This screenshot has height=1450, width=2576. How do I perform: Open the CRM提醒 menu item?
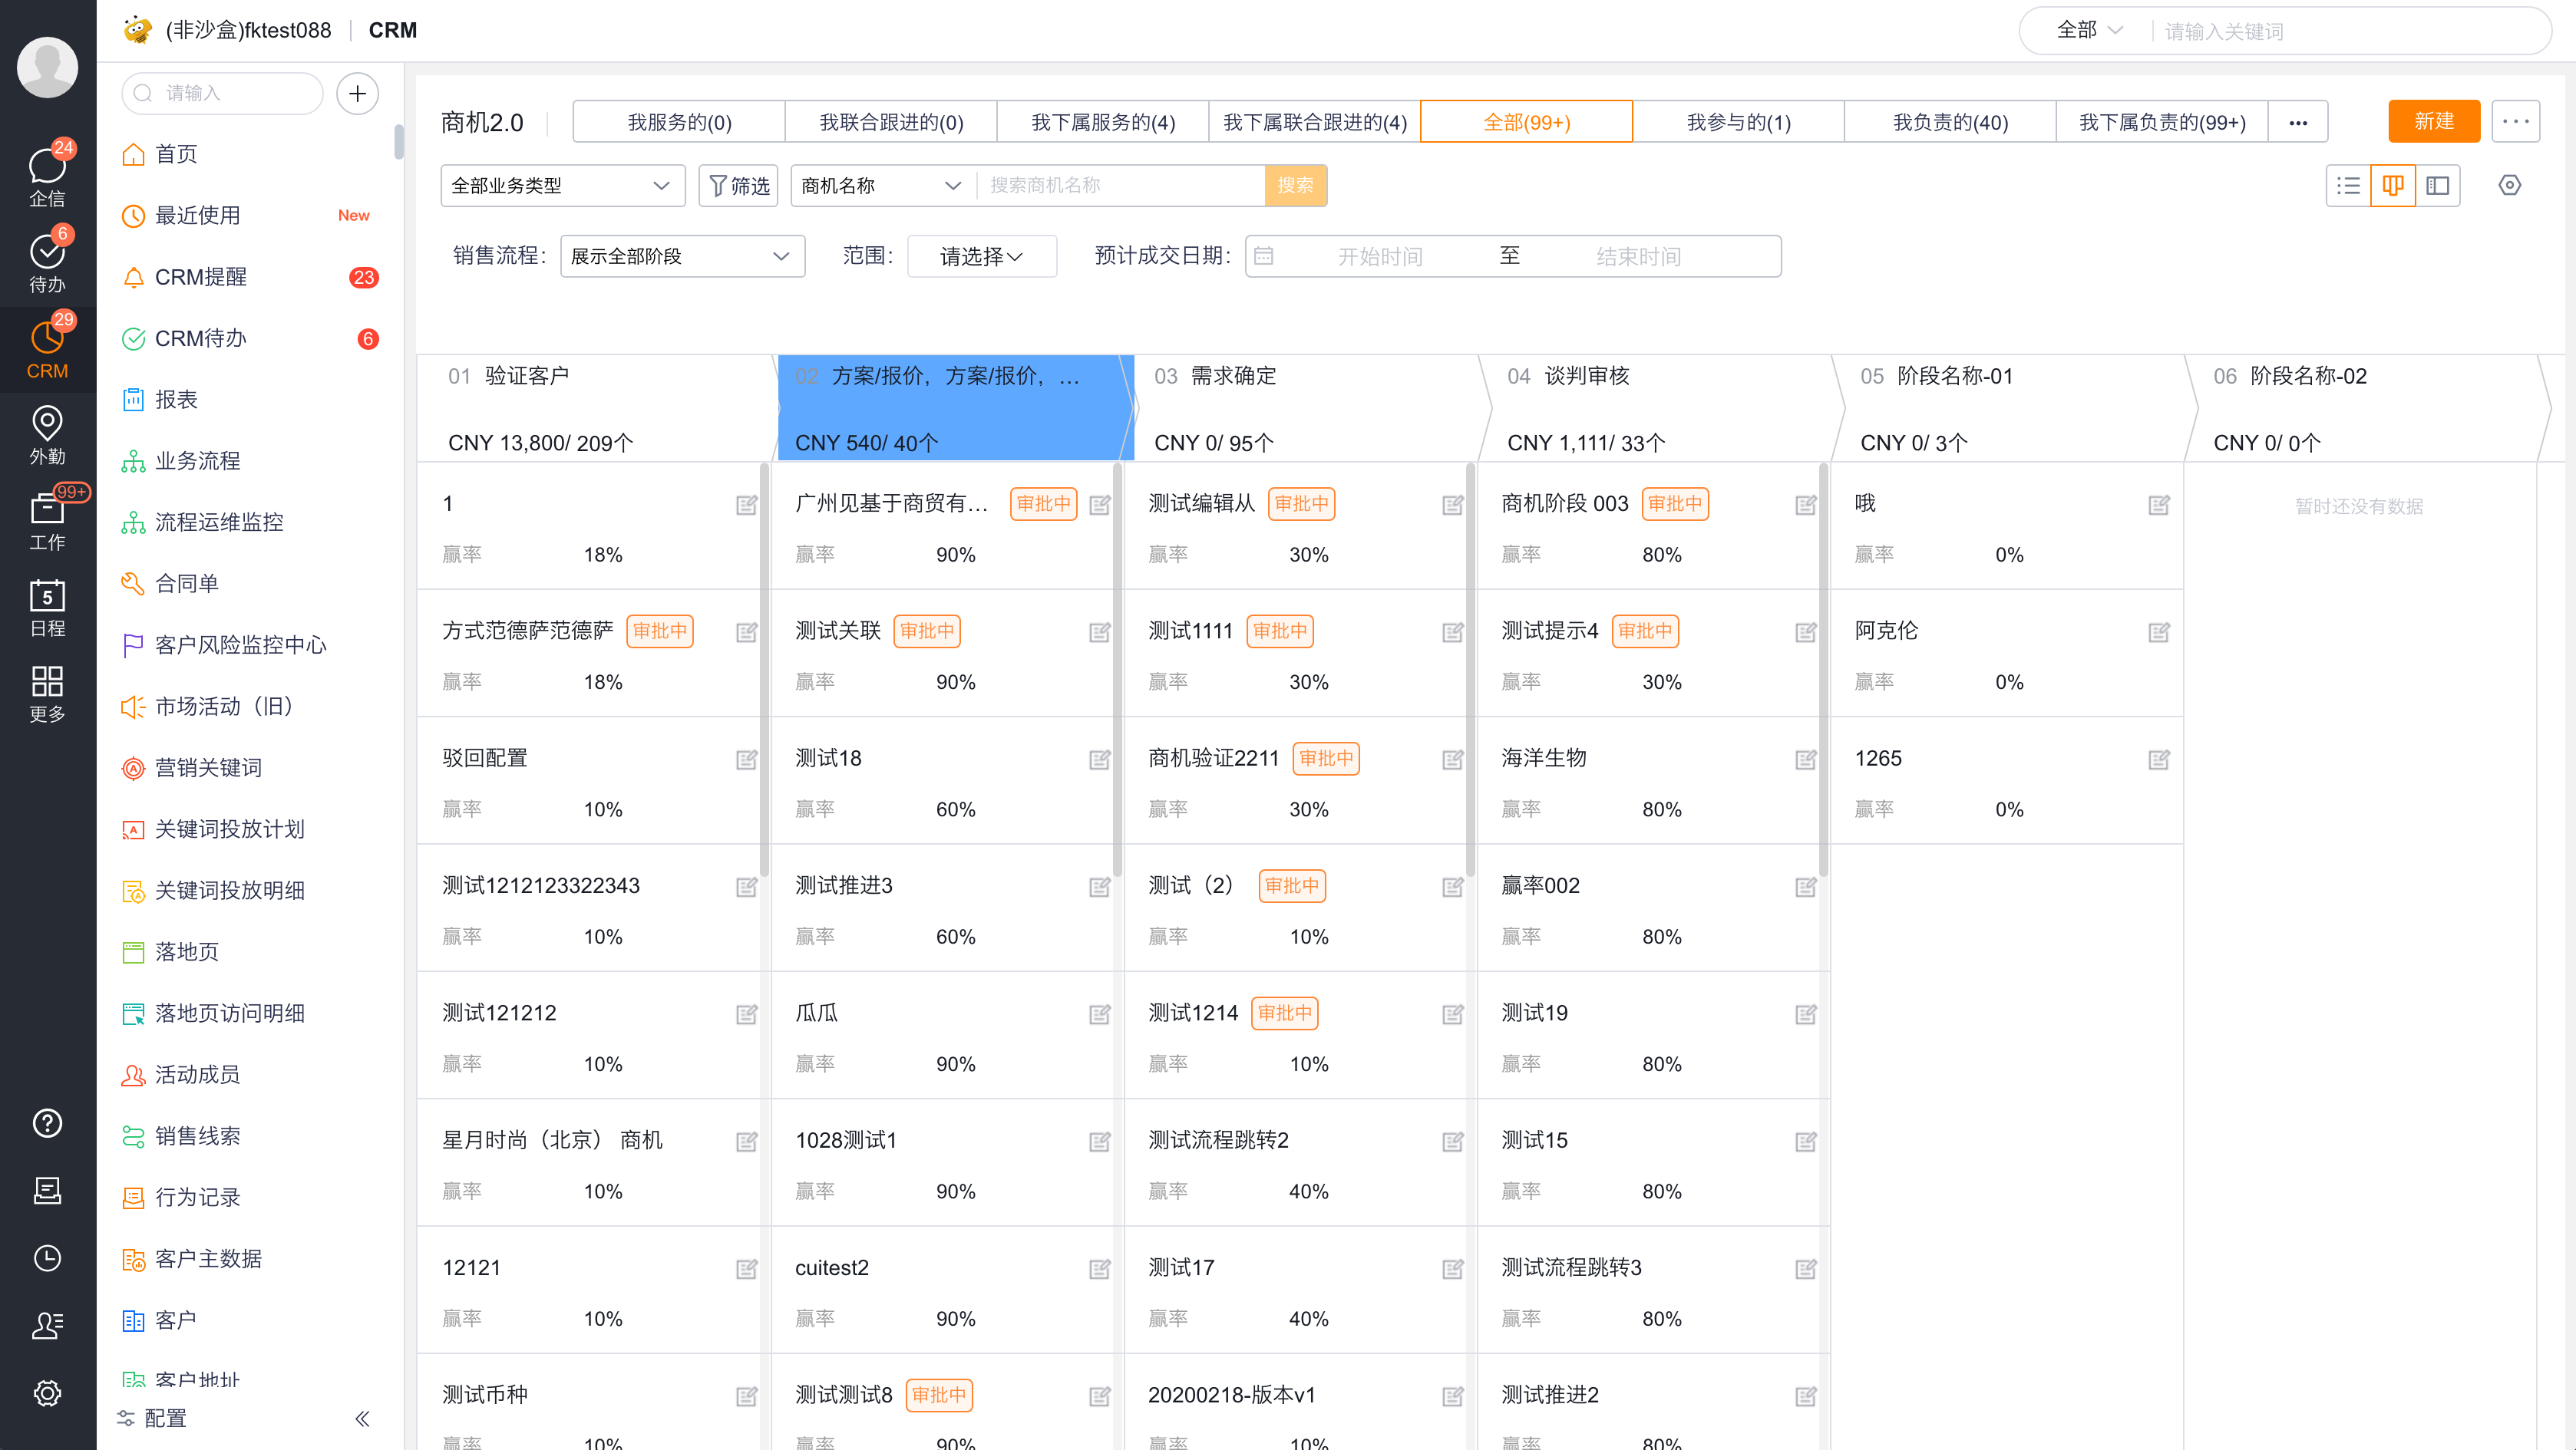203,277
